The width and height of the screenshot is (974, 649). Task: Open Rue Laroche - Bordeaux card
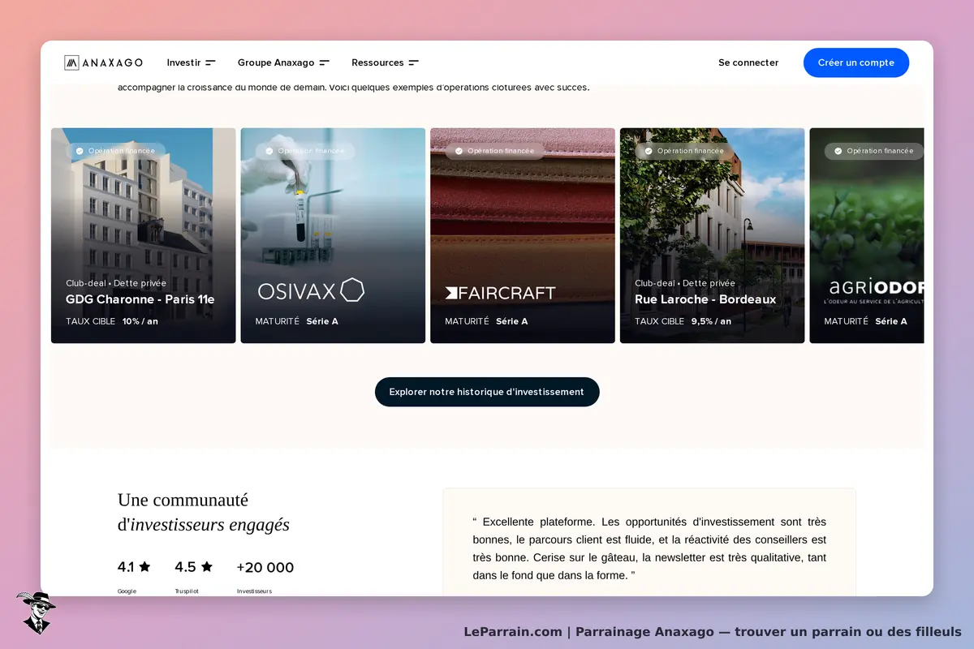713,235
